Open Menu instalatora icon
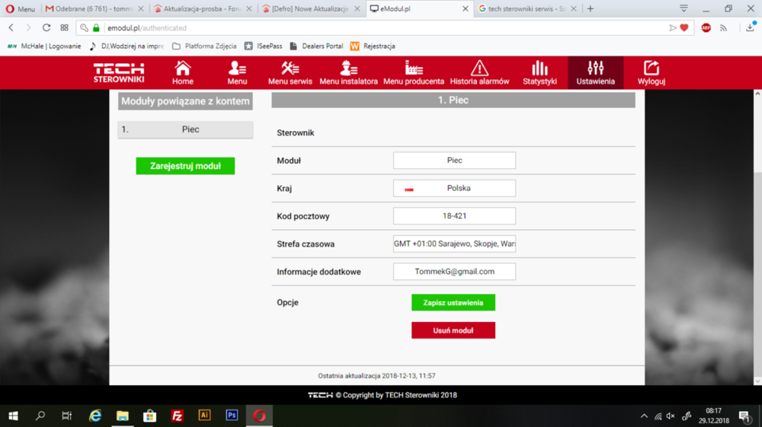This screenshot has height=427, width=762. point(348,69)
